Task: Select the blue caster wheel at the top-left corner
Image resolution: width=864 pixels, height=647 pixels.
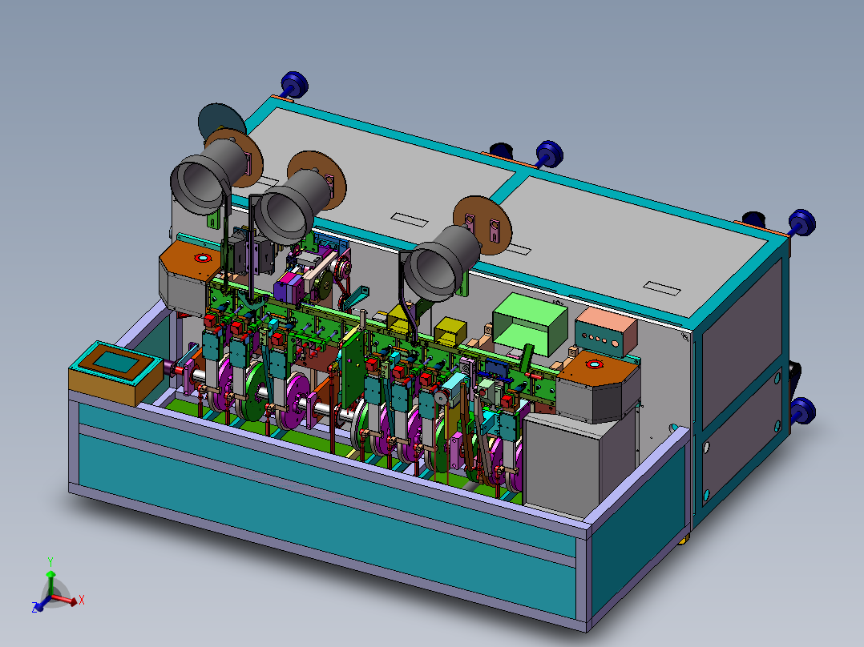Action: [x=295, y=85]
